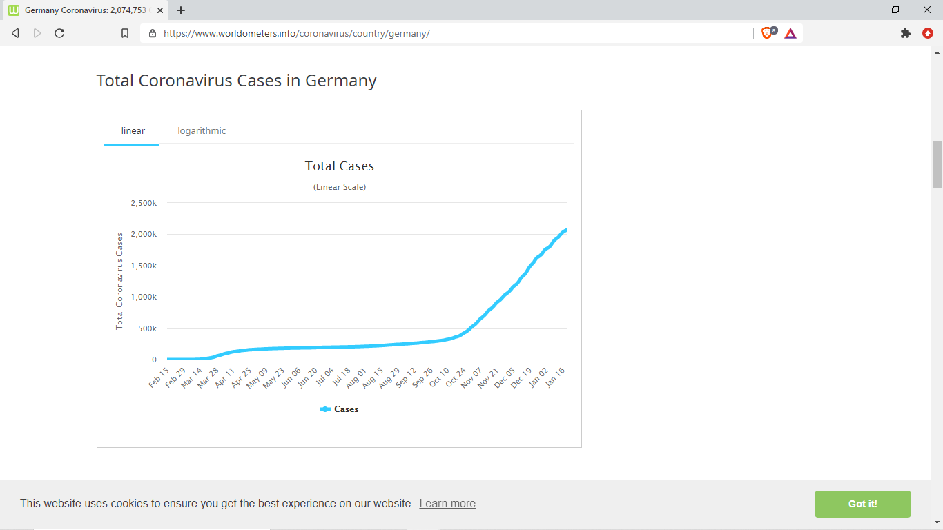Click the browser back arrow

coord(15,33)
